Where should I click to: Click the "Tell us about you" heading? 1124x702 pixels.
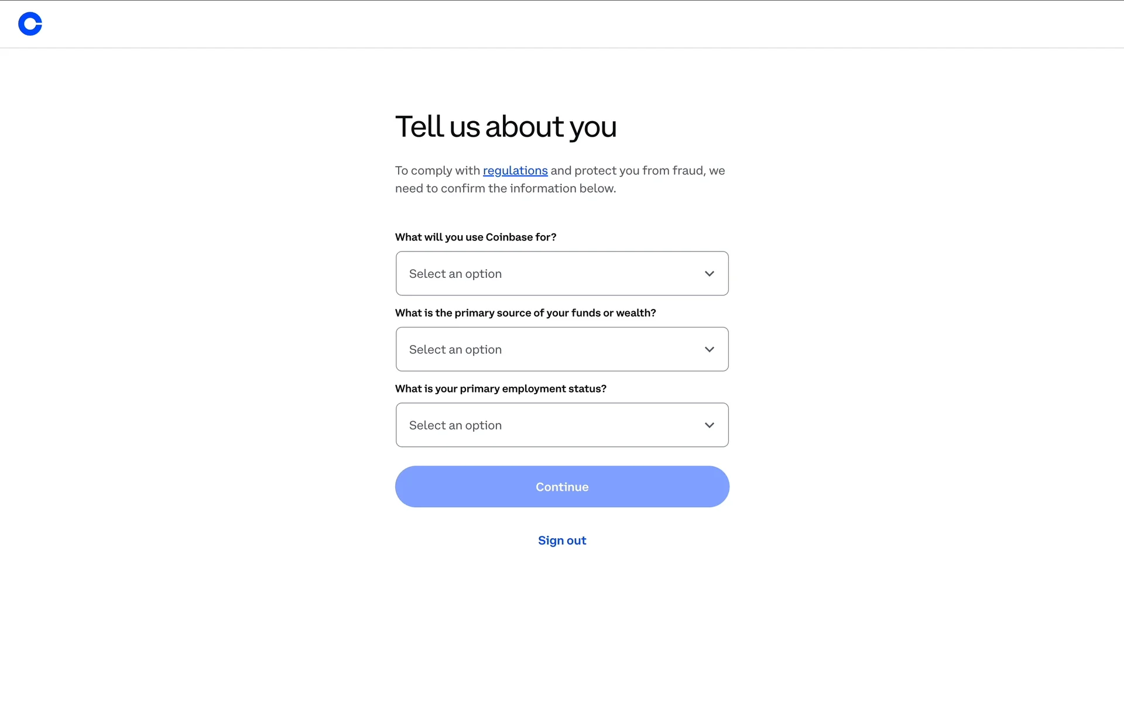point(506,126)
